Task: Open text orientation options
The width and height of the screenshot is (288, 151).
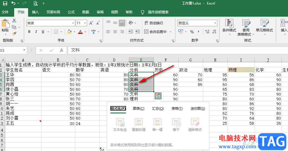Action: (x=131, y=23)
